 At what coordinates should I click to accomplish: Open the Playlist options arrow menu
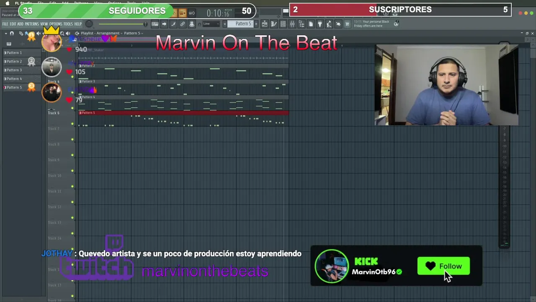(6, 34)
